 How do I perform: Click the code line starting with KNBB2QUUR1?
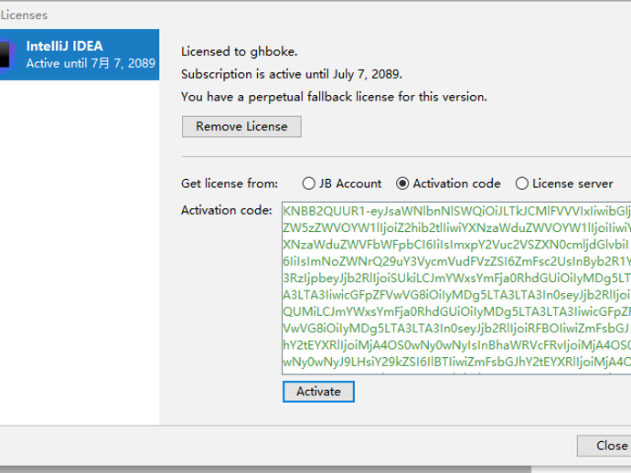(x=456, y=211)
